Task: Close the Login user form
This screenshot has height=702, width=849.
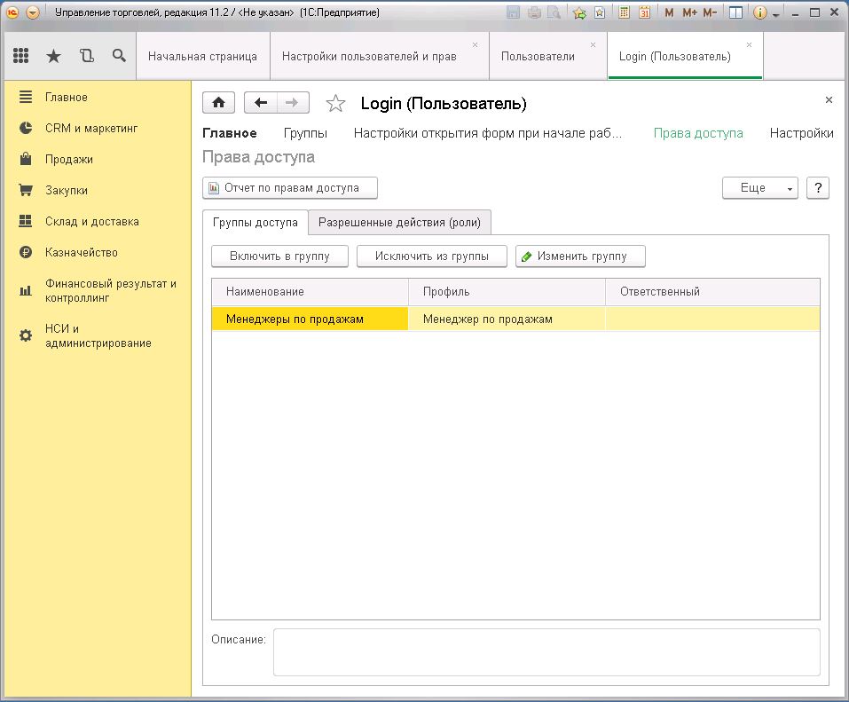Action: [829, 99]
